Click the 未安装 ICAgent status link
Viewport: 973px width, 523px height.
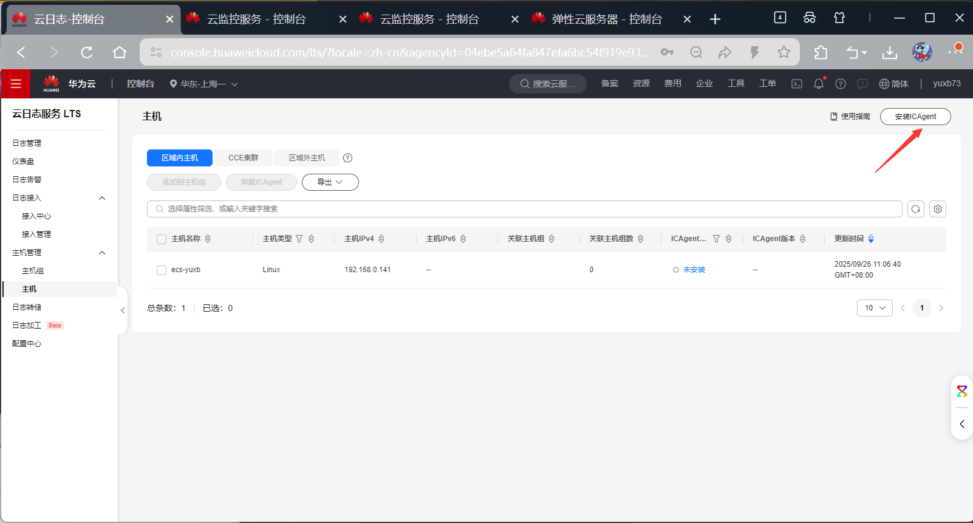tap(694, 270)
